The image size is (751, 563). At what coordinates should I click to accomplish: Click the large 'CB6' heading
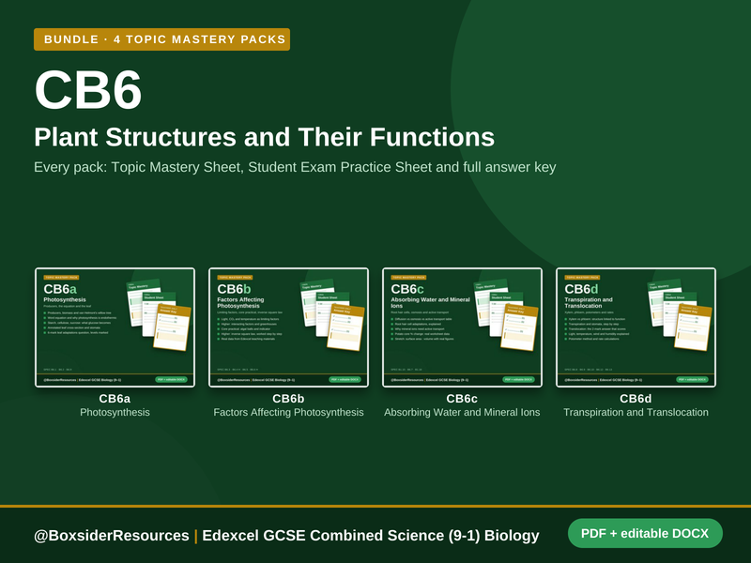88,90
